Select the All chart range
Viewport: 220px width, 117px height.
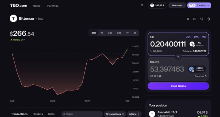135,33
